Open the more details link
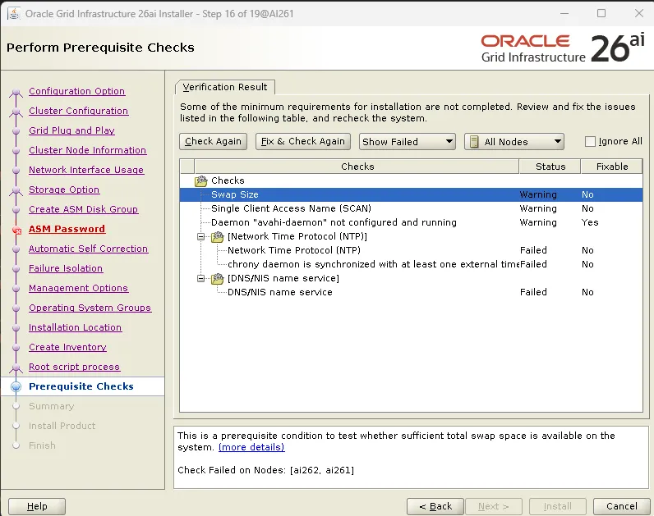Screen dimensions: 654x516 tap(251, 447)
